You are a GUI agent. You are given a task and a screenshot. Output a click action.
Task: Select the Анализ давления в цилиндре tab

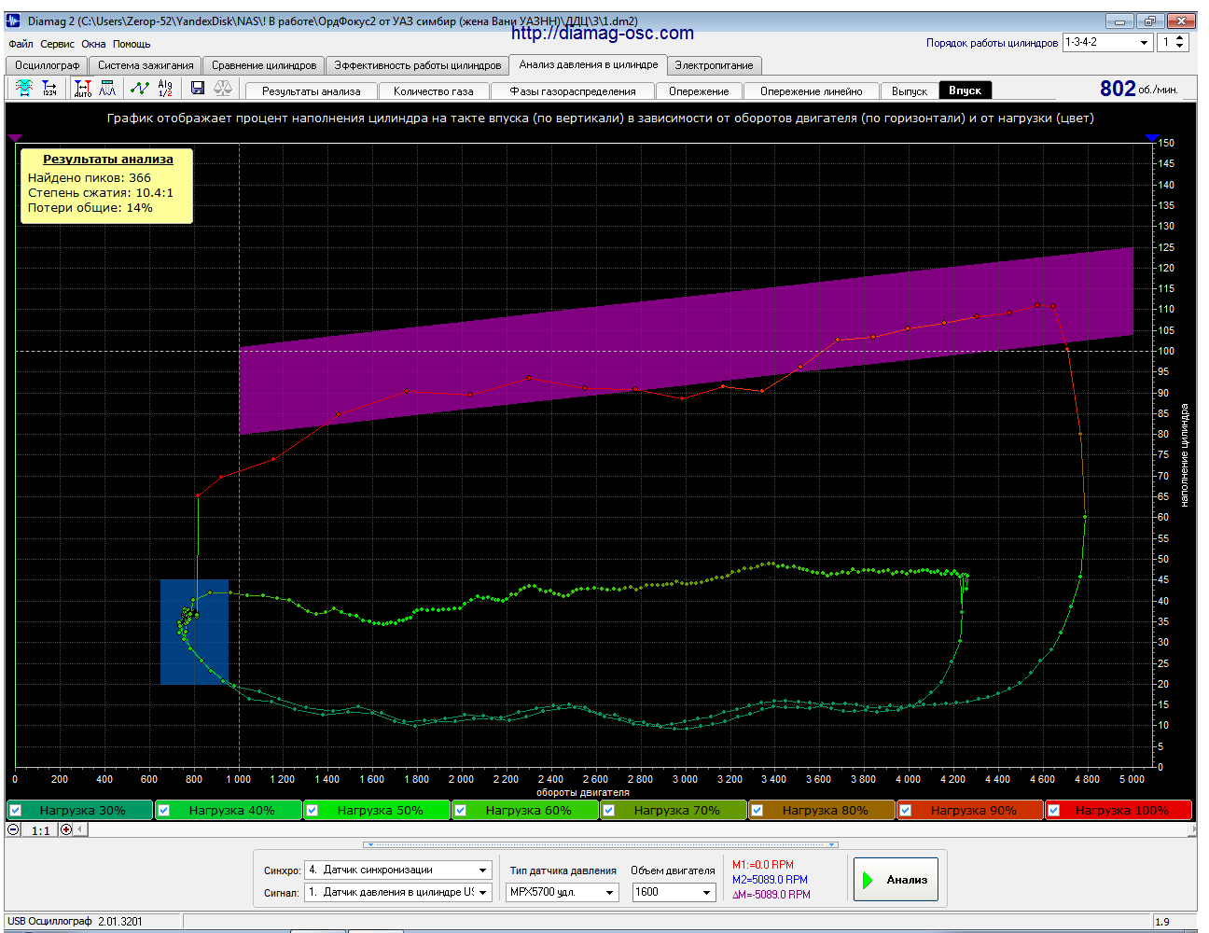[x=589, y=64]
